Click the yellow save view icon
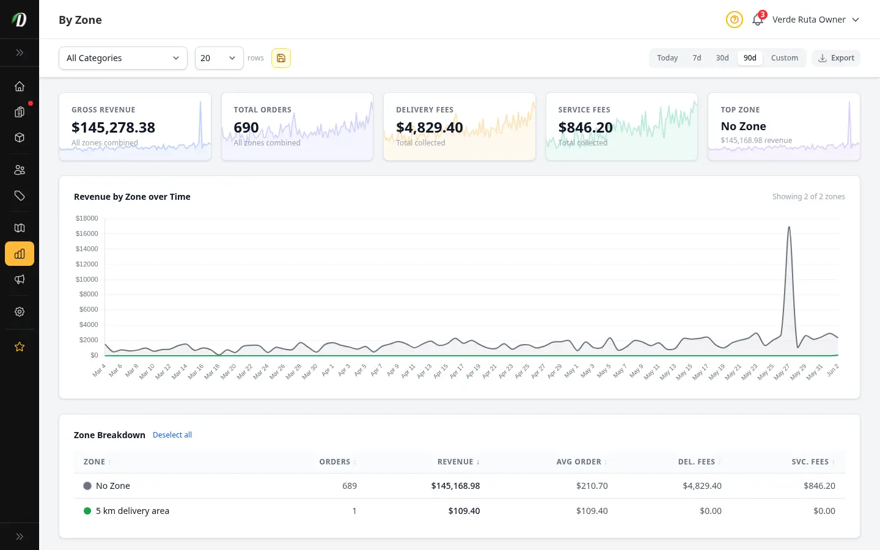 pos(281,58)
